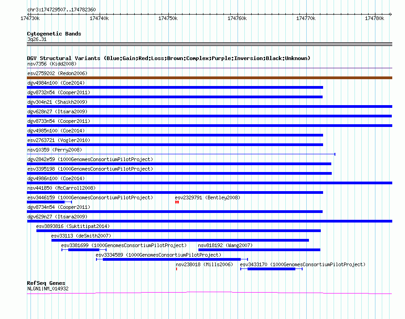Click the DGV Structural Variants track heading

click(x=169, y=58)
